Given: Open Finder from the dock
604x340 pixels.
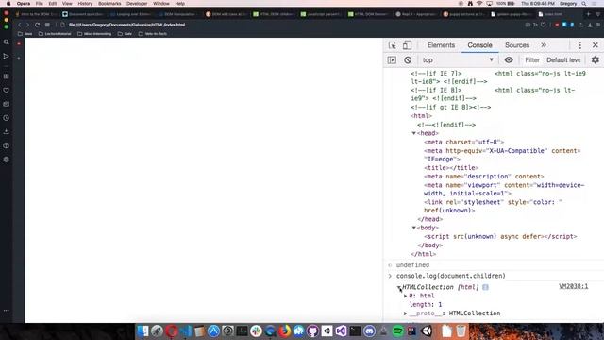Looking at the screenshot, I should tap(143, 331).
